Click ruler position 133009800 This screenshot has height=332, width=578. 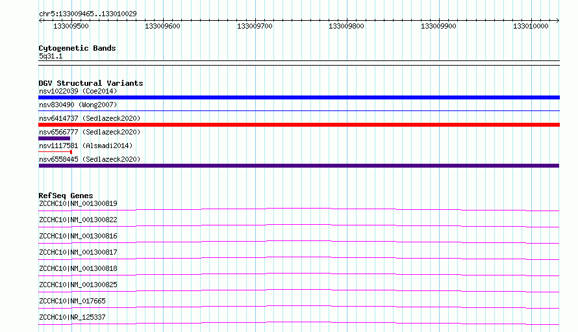pos(347,26)
